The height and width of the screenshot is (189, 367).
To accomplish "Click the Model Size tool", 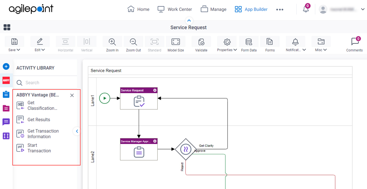I will (x=175, y=44).
